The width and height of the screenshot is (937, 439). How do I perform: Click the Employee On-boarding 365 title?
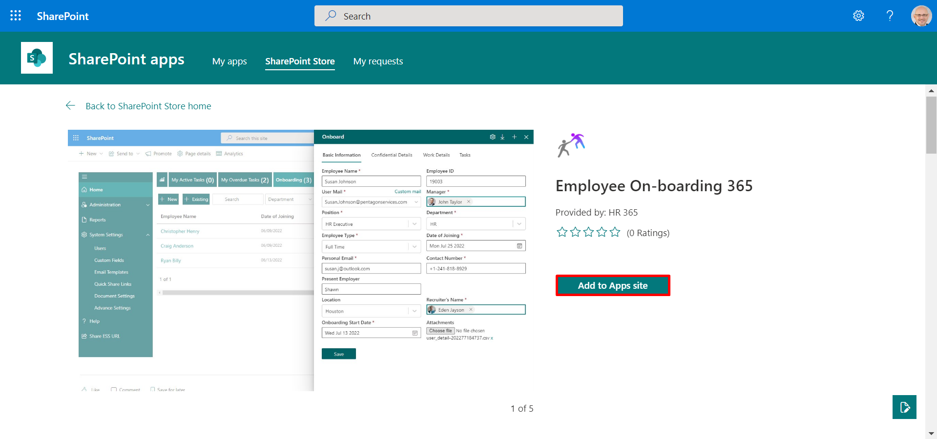coord(654,186)
